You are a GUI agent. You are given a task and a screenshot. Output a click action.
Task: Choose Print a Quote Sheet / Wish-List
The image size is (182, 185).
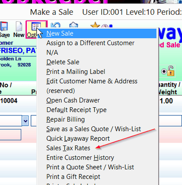click(97, 167)
